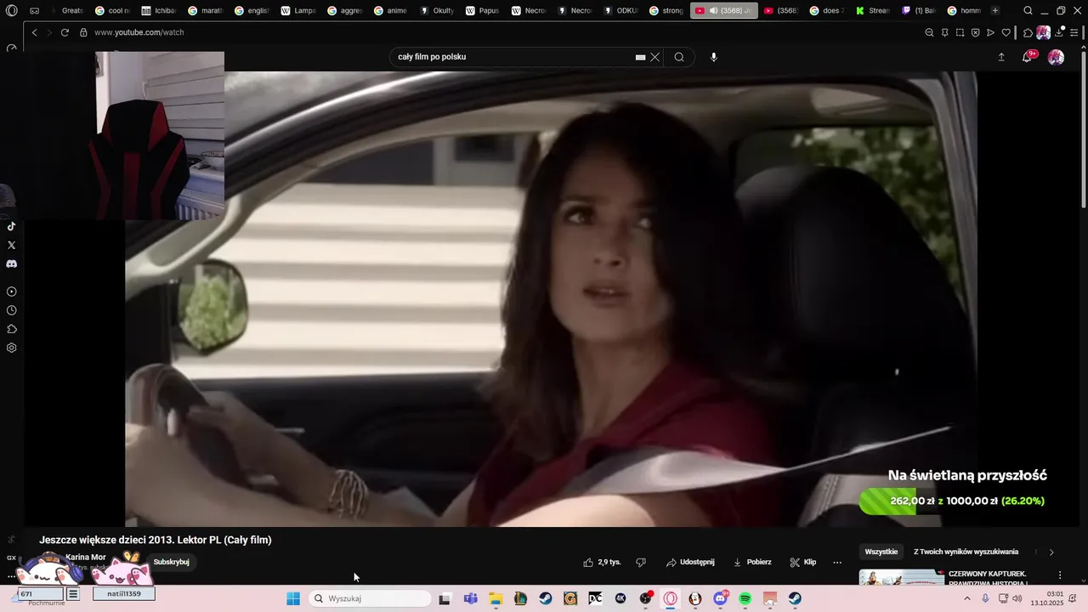Switch to the 'cool n' Google tab

112,11
